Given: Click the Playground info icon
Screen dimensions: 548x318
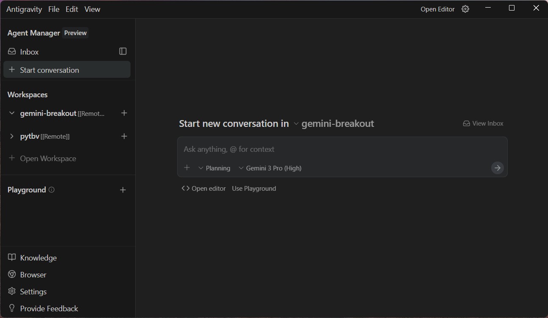Looking at the screenshot, I should coord(52,190).
